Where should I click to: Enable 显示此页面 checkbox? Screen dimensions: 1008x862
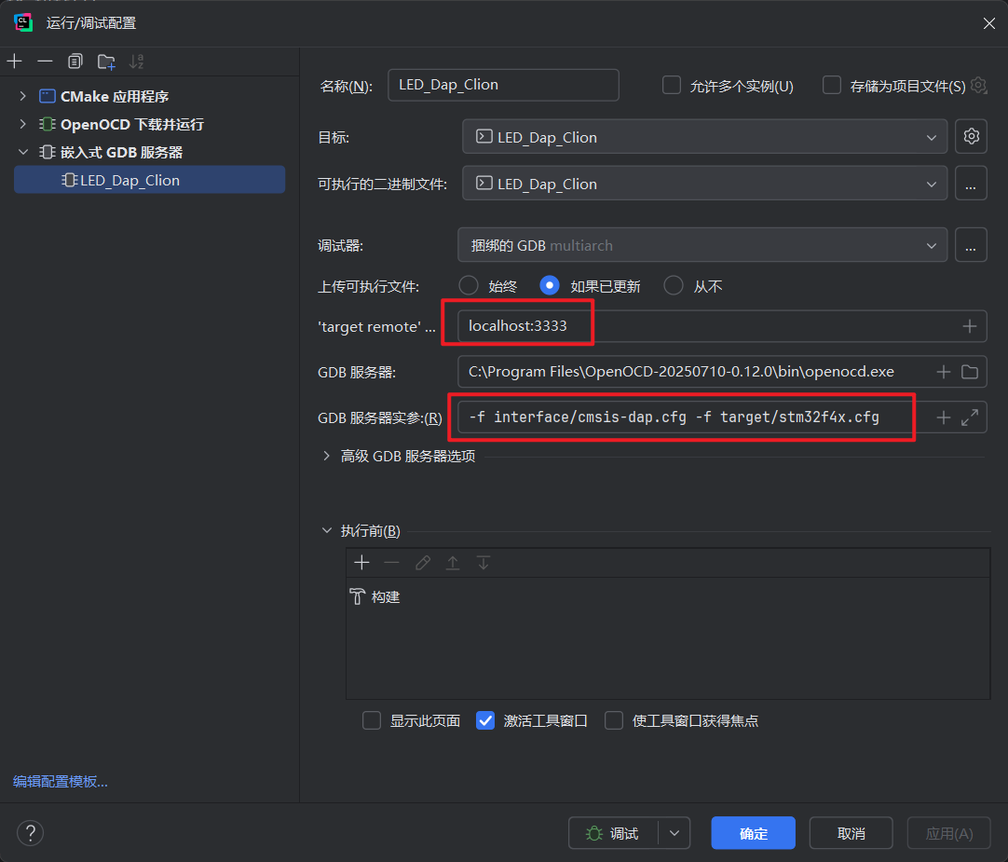[372, 720]
